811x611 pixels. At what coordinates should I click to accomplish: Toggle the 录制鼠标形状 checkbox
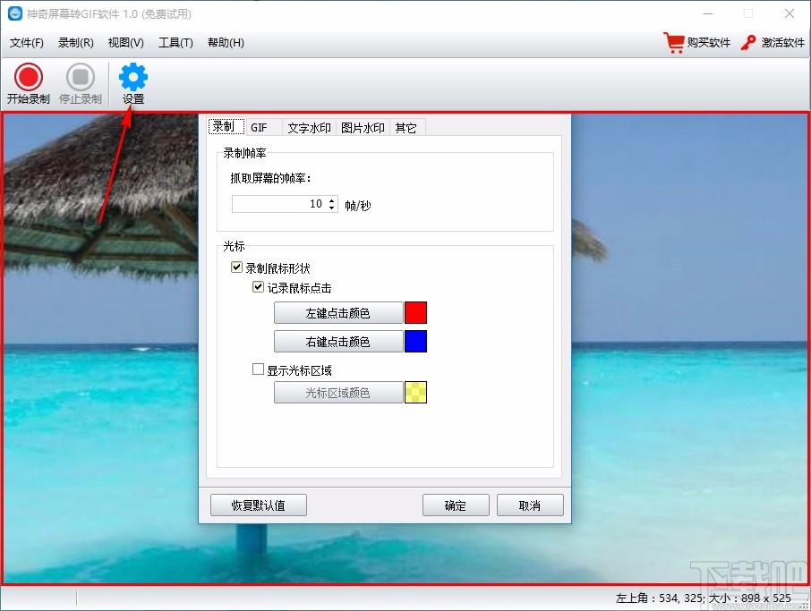pos(236,267)
